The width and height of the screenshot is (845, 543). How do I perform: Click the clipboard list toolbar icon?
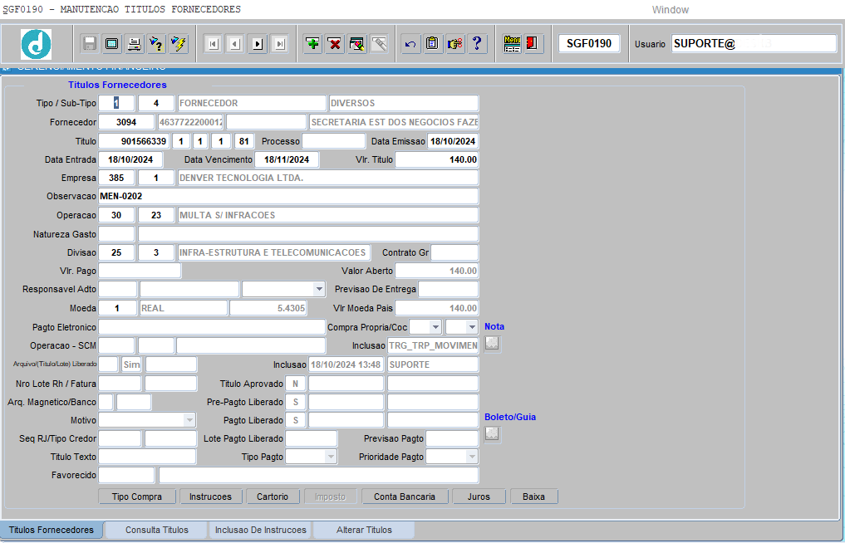[x=432, y=44]
